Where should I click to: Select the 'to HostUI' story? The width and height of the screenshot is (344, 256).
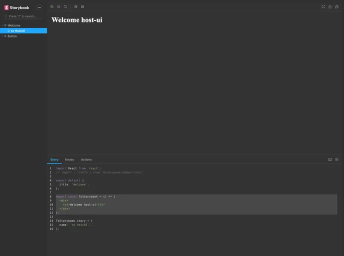pos(18,30)
